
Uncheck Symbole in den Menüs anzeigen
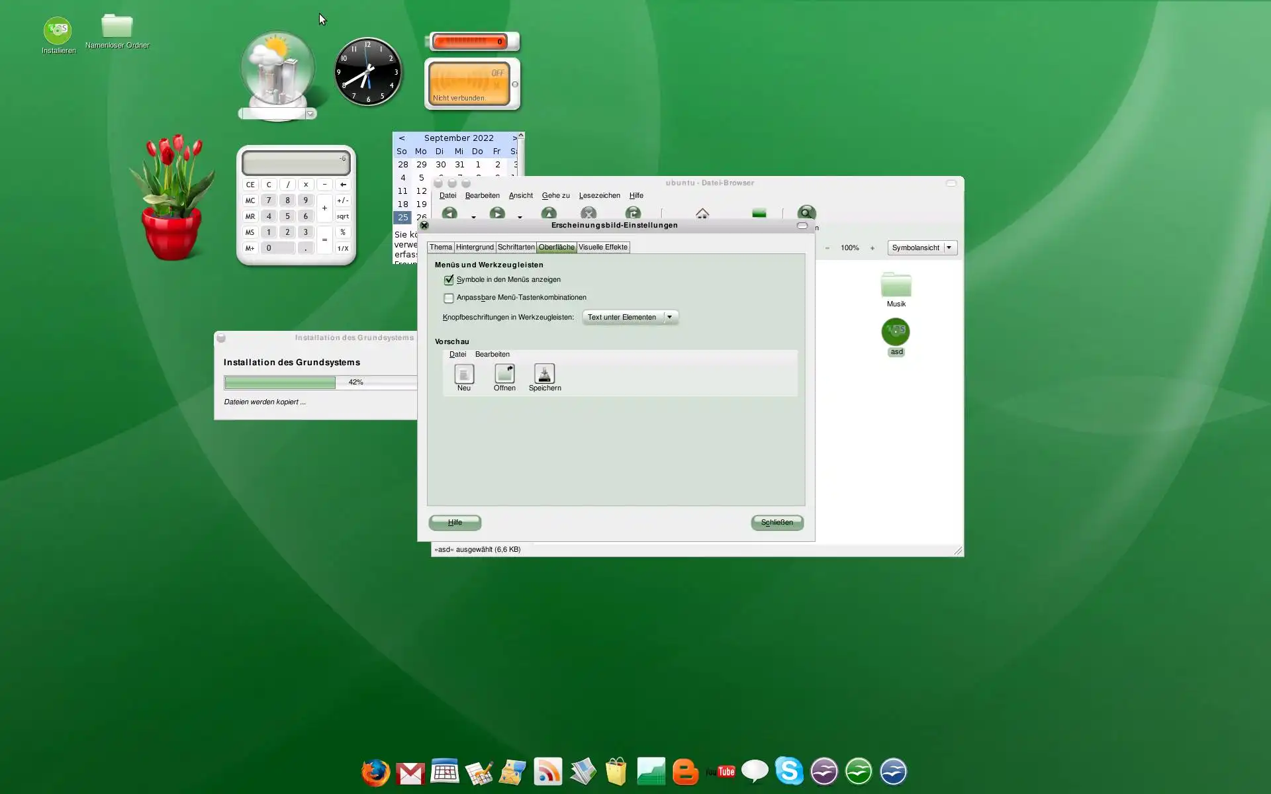pyautogui.click(x=449, y=280)
